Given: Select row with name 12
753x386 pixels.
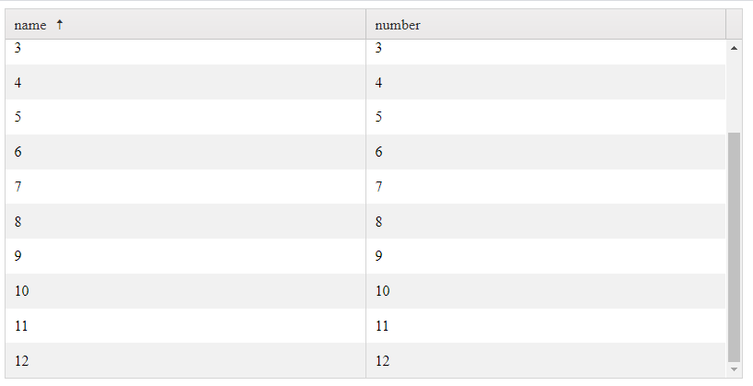Looking at the screenshot, I should [184, 361].
